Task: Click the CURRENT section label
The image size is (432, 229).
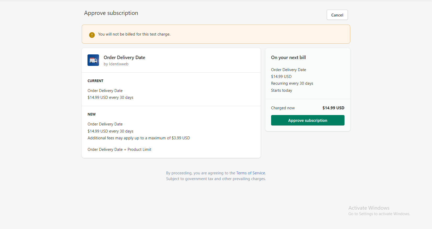Action: tap(95, 81)
